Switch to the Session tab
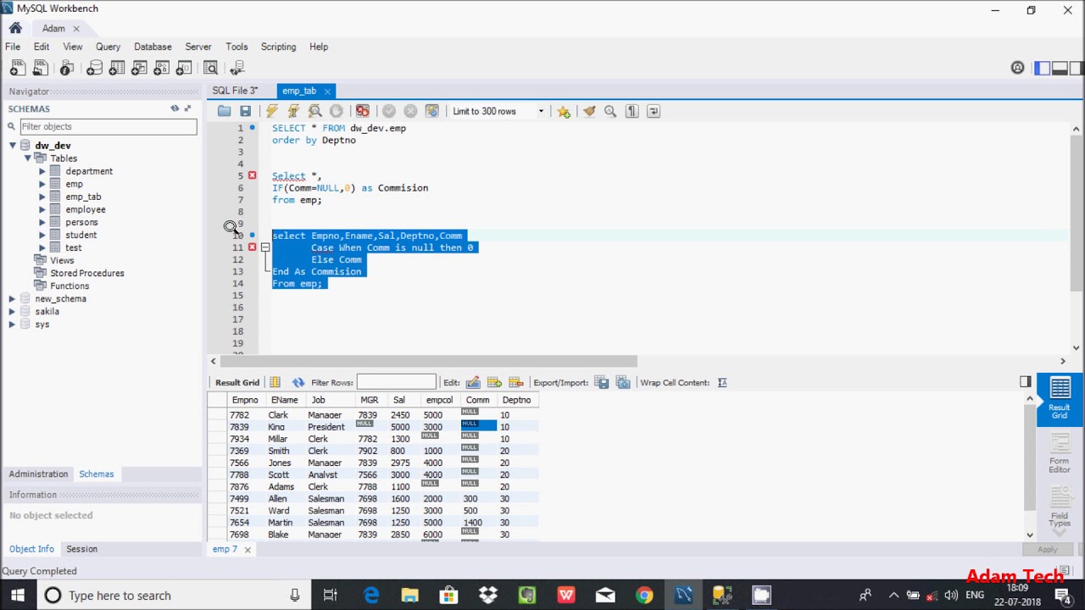This screenshot has width=1085, height=610. (x=81, y=549)
